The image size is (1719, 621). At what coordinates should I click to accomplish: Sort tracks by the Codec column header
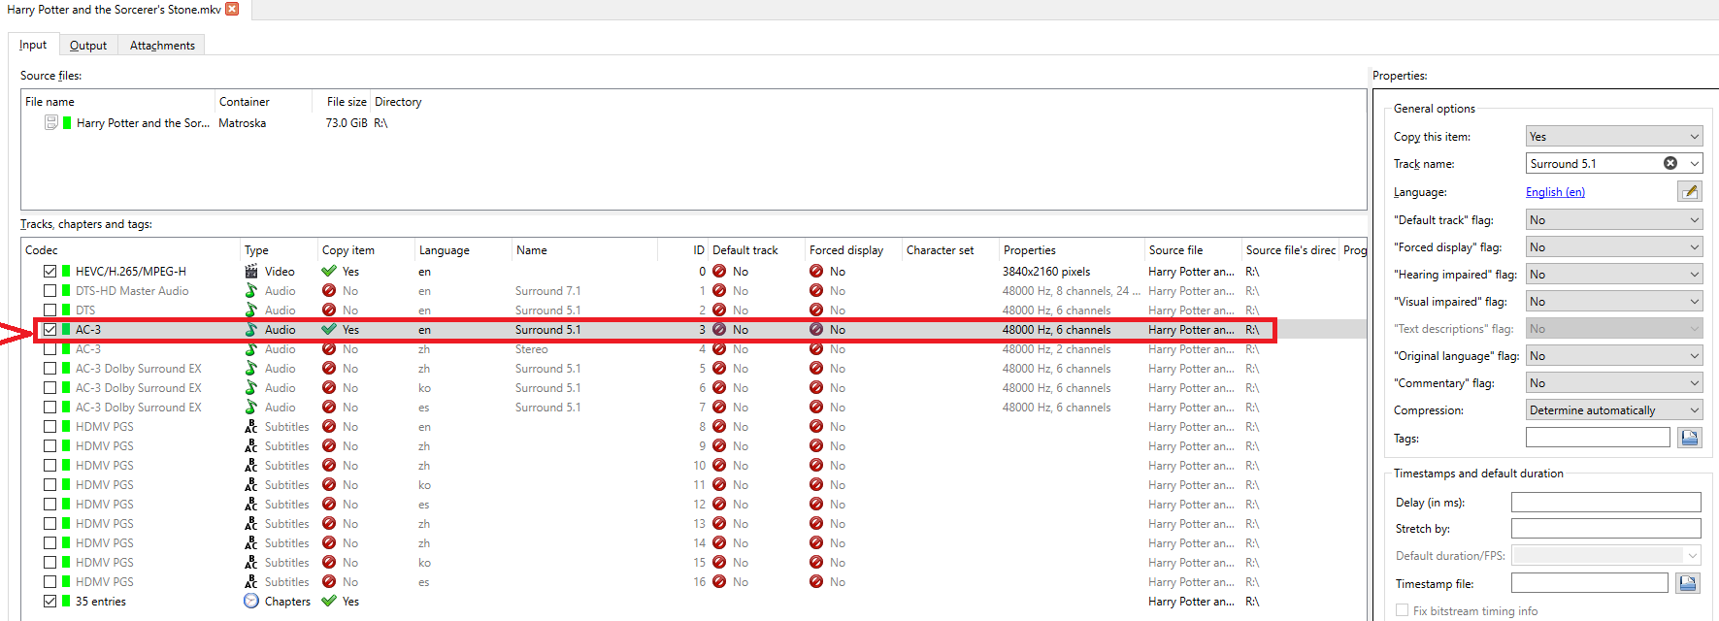click(x=131, y=250)
